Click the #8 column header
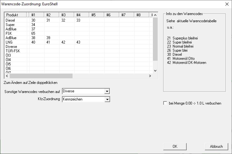232x154 pixels. click(x=142, y=15)
